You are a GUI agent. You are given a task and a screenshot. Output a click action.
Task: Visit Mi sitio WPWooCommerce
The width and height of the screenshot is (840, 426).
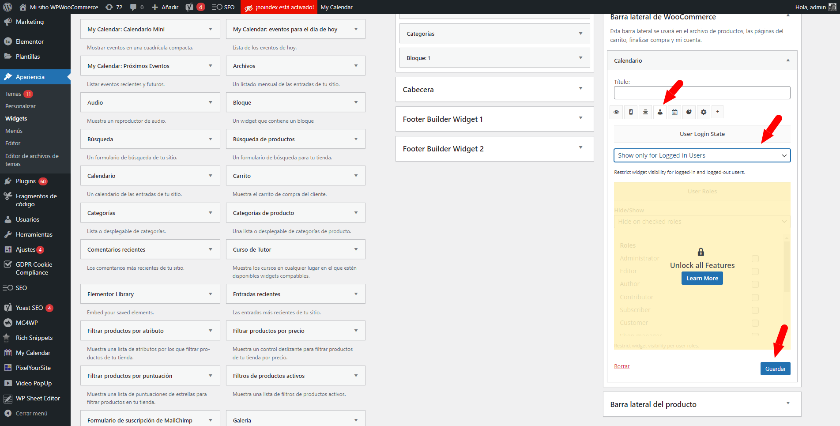[x=59, y=7]
